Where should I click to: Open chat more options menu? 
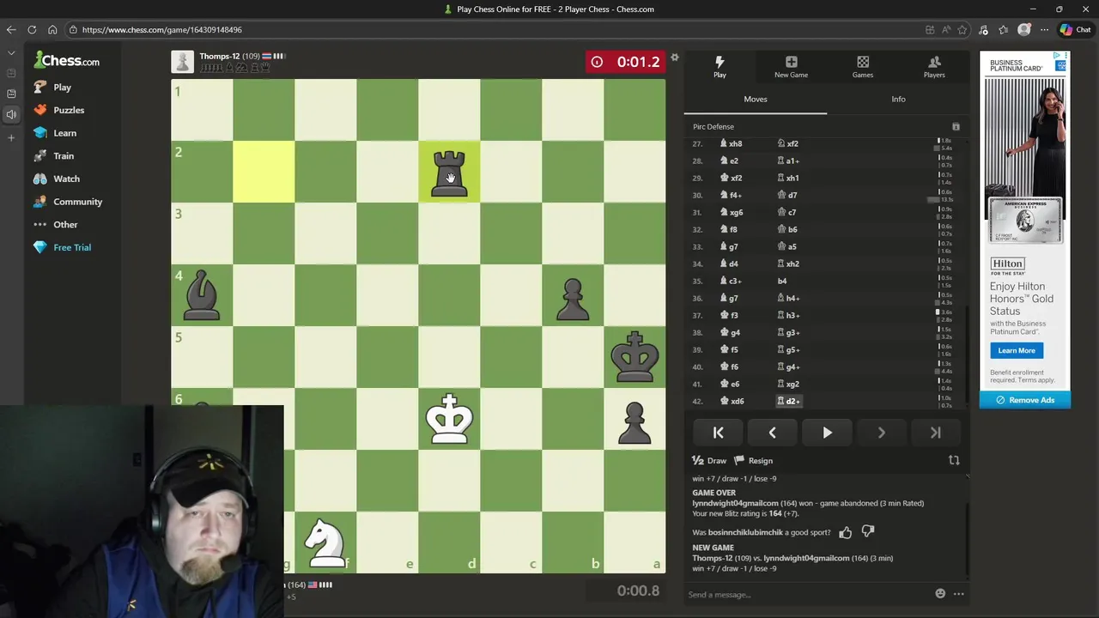[x=958, y=594]
